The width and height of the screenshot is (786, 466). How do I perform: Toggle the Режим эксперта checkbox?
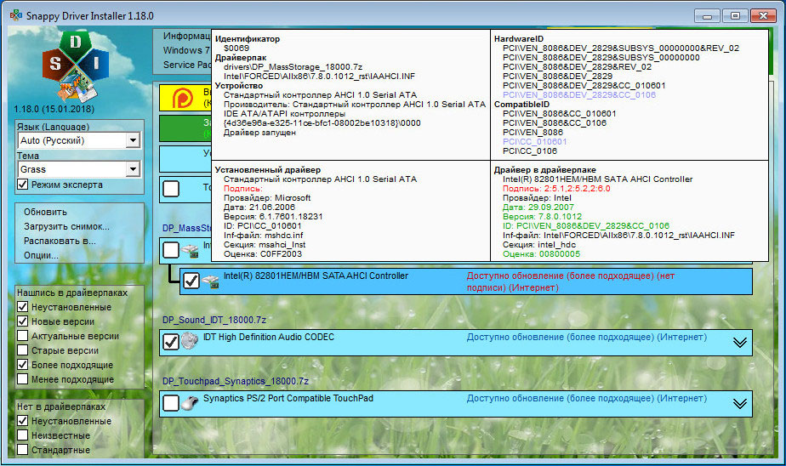(x=23, y=185)
